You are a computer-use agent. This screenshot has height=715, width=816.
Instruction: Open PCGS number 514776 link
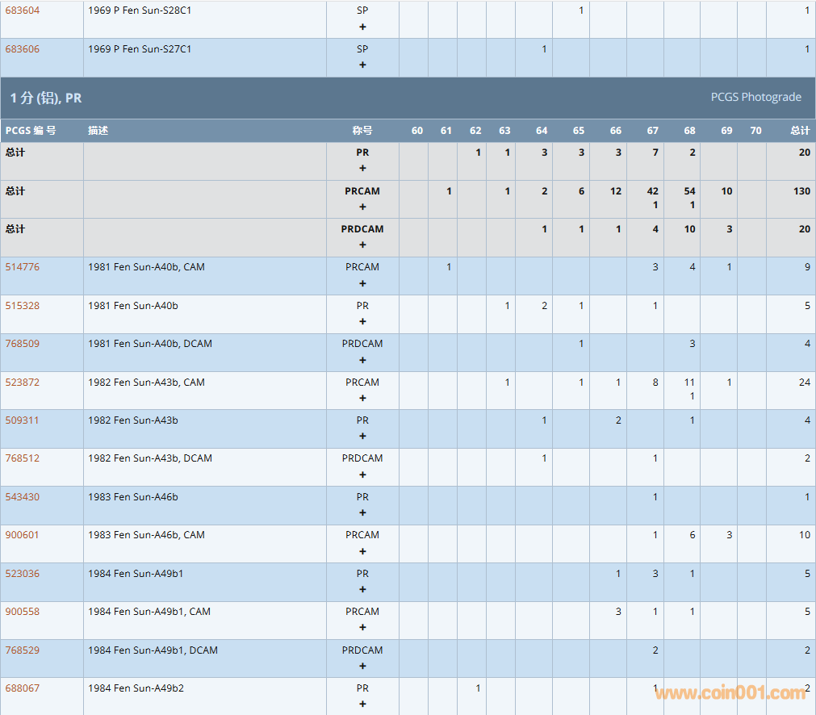pos(23,267)
